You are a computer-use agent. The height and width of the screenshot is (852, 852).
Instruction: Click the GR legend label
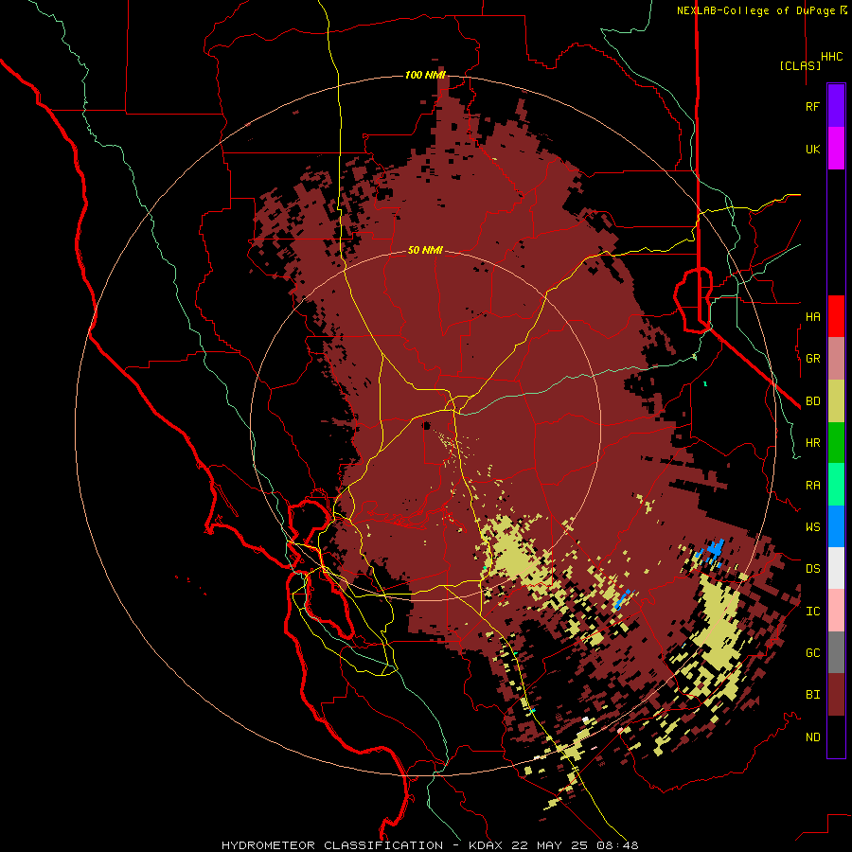[x=812, y=359]
